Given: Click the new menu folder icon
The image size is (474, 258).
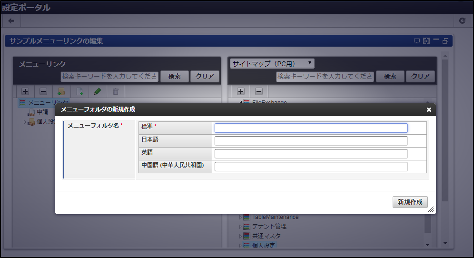Looking at the screenshot, I should [61, 91].
